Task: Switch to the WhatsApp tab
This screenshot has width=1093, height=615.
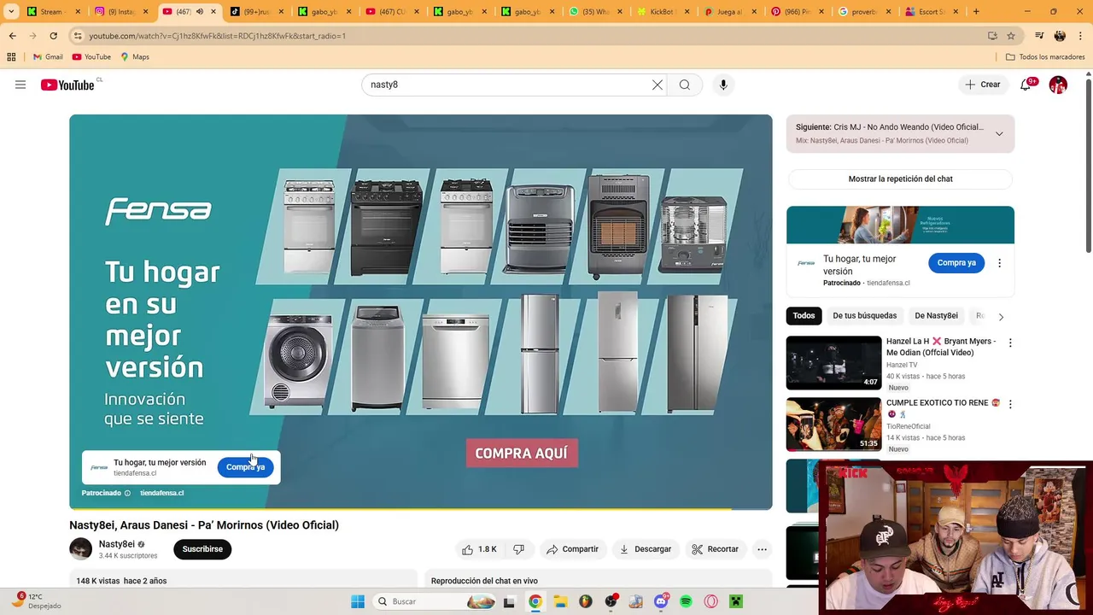Action: [x=596, y=12]
